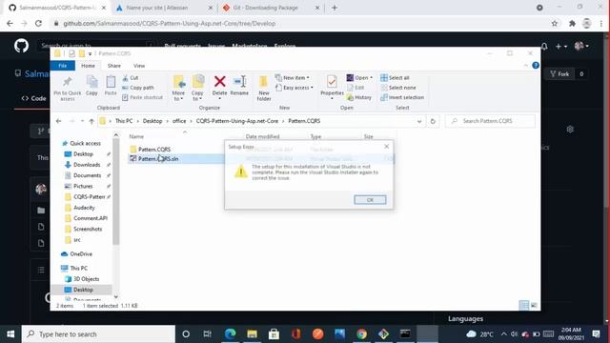Bookmark this page with star icon
Viewport: 610px width, 343px height.
555,23
